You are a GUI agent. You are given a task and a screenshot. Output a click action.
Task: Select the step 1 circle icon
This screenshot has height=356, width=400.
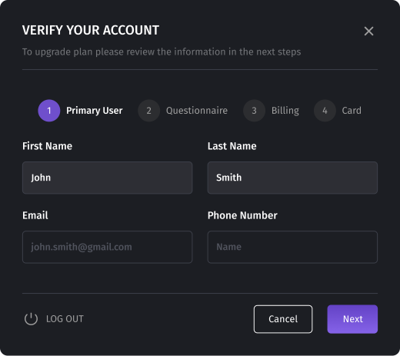tap(49, 111)
